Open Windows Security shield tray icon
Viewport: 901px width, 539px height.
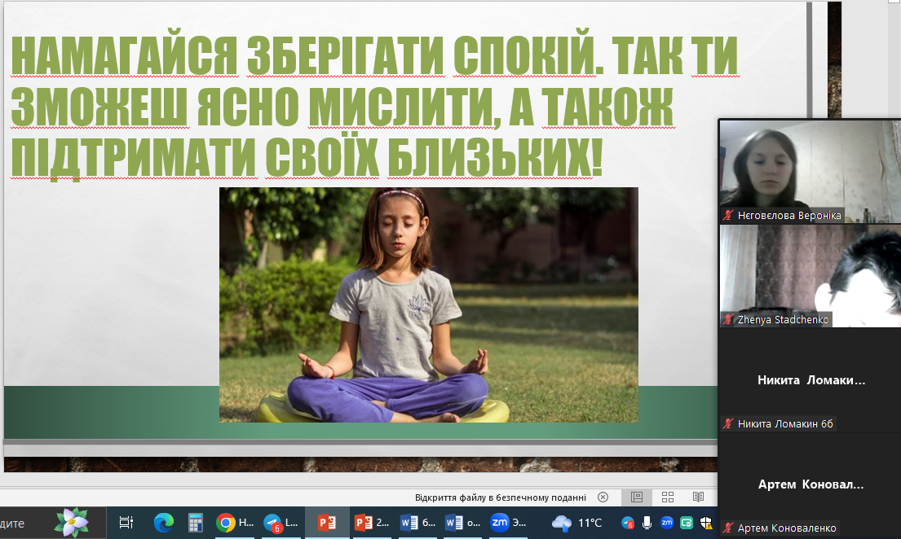706,523
